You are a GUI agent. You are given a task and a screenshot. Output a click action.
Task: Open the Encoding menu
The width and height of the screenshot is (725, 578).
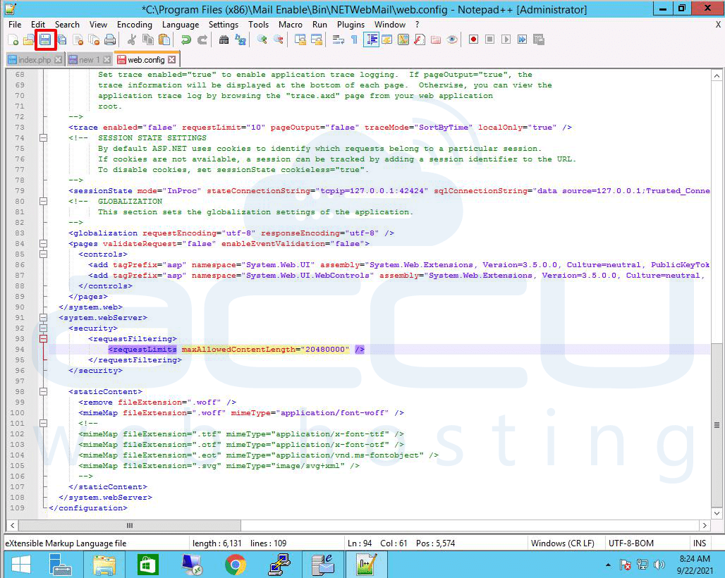click(x=135, y=25)
